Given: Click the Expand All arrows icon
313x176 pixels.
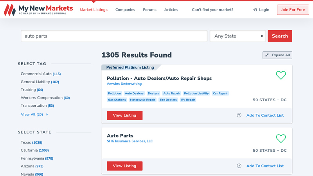Looking at the screenshot, I should pos(267,55).
